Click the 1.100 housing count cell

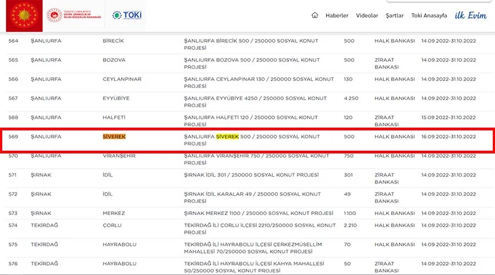[x=350, y=213]
